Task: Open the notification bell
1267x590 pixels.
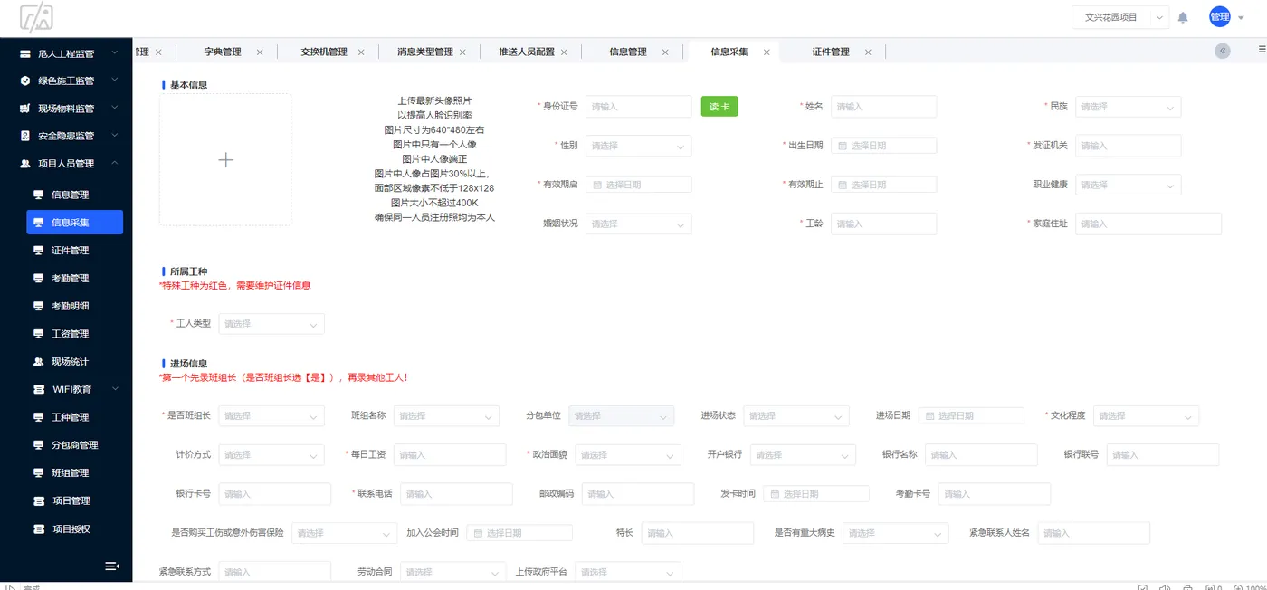Action: [x=1183, y=15]
